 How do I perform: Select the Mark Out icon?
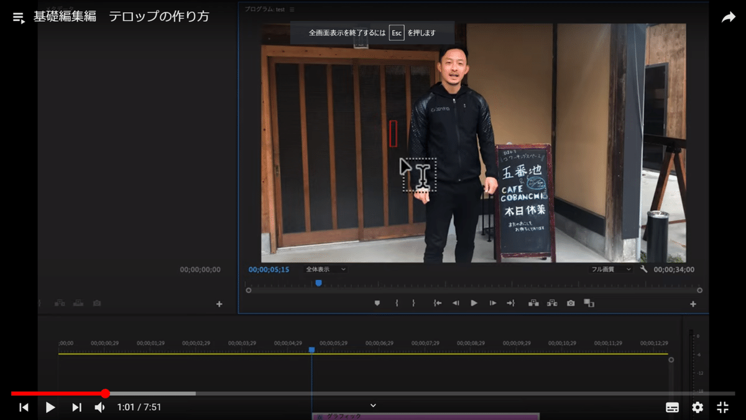coord(413,303)
